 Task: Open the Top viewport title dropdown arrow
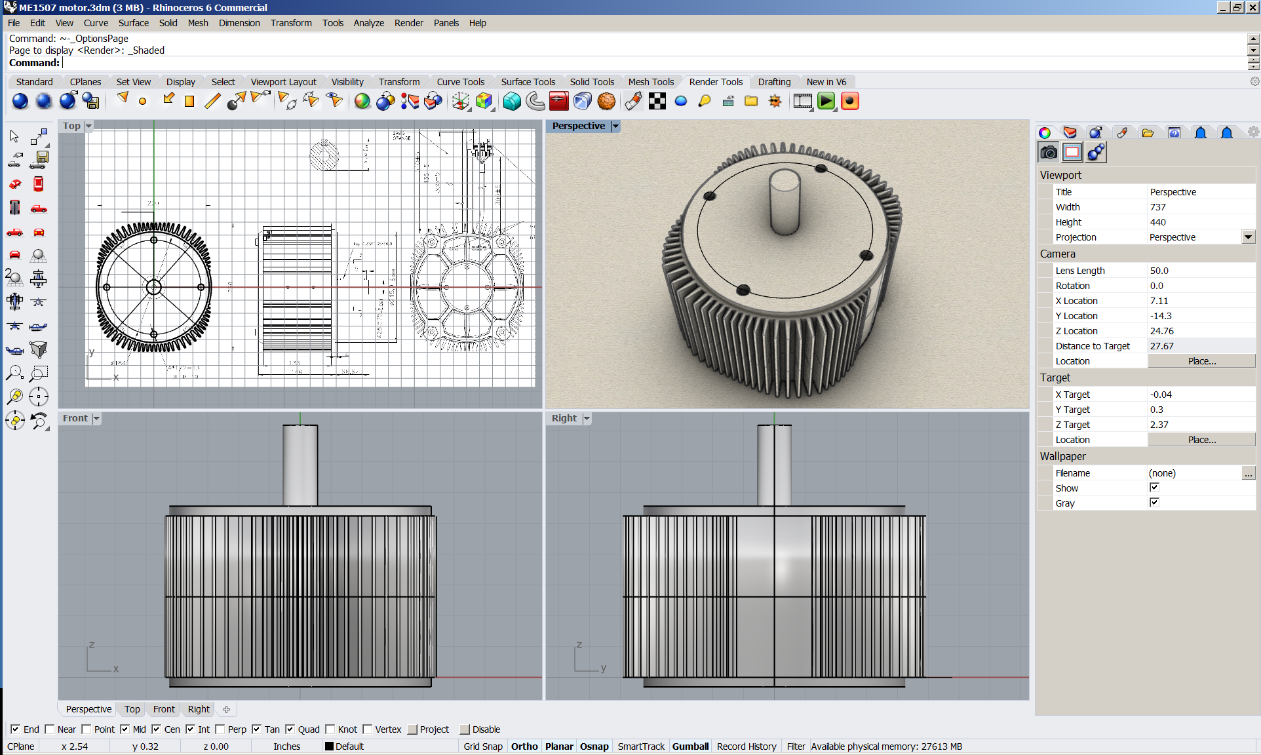tap(88, 126)
